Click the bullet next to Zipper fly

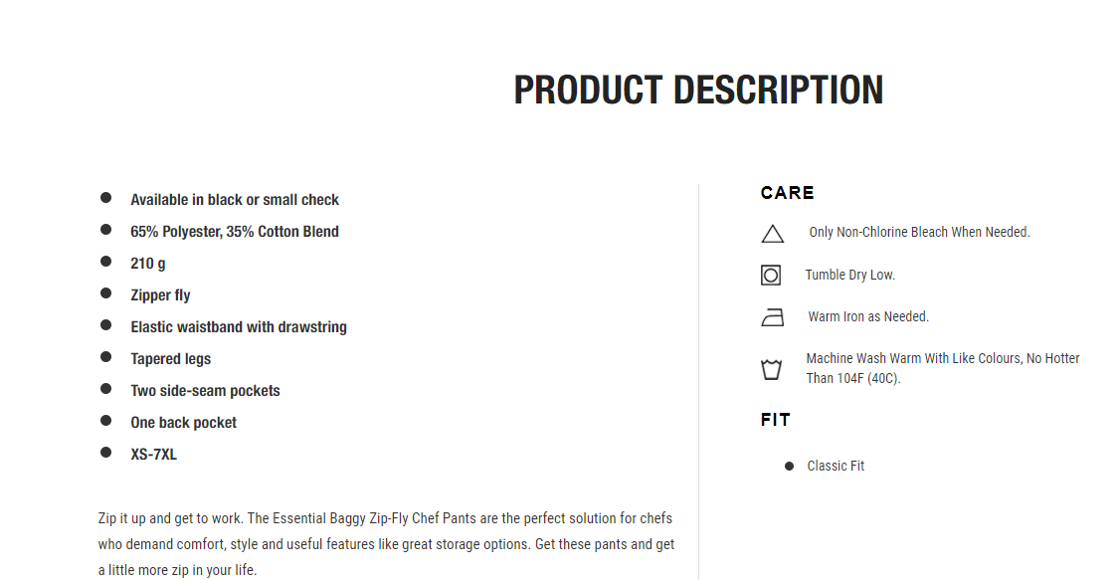(x=106, y=293)
